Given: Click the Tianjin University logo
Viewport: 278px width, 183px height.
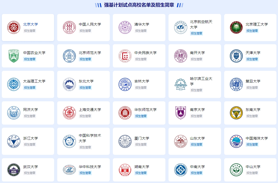Looking at the screenshot, I should (x=236, y=56).
